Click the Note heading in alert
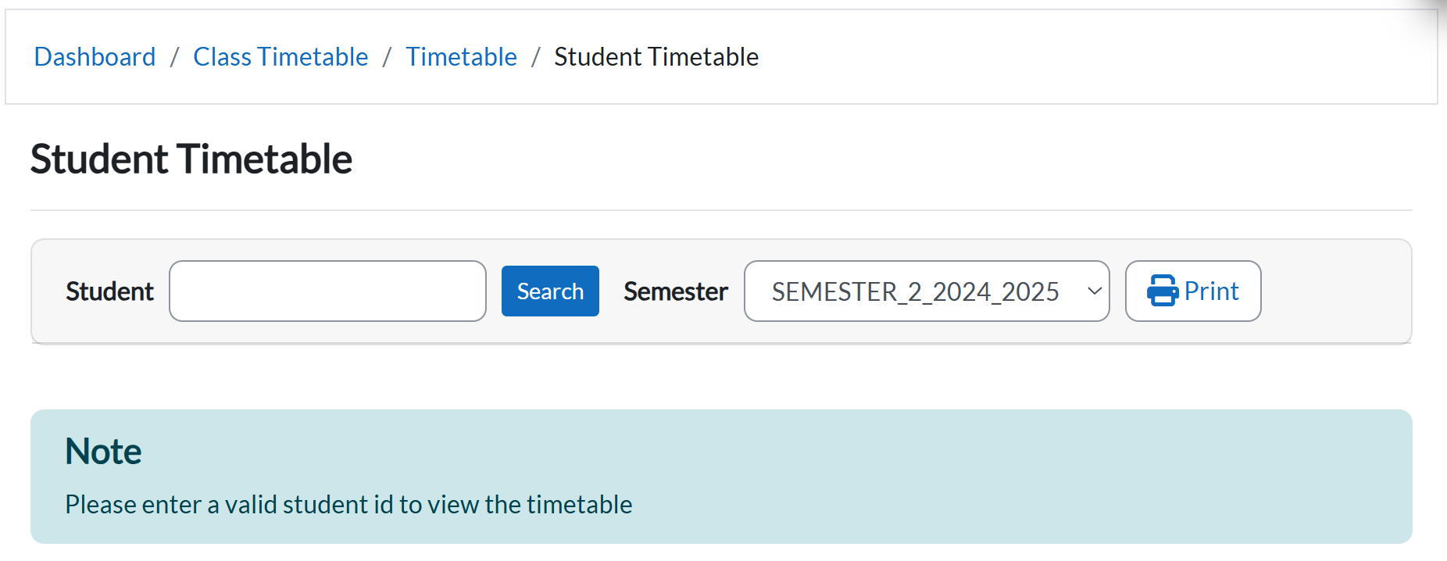 pos(103,452)
